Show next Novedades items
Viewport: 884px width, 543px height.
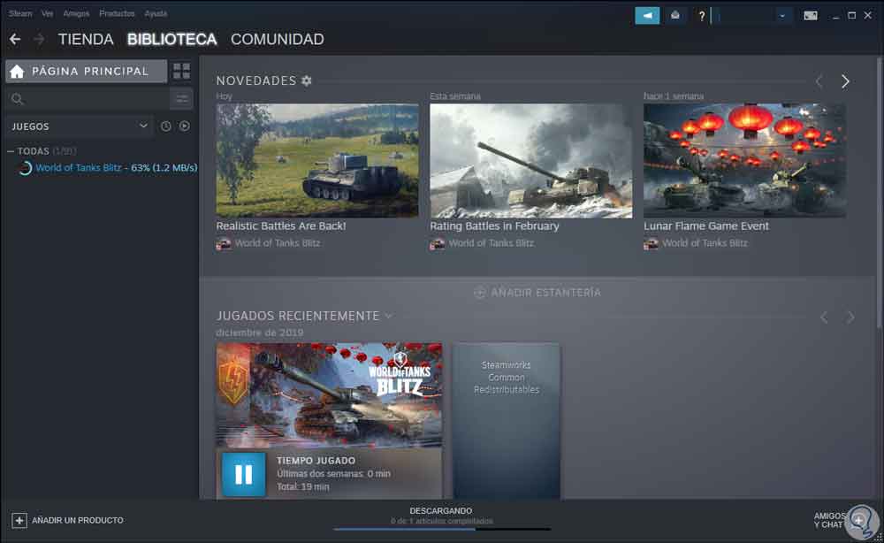click(x=845, y=81)
